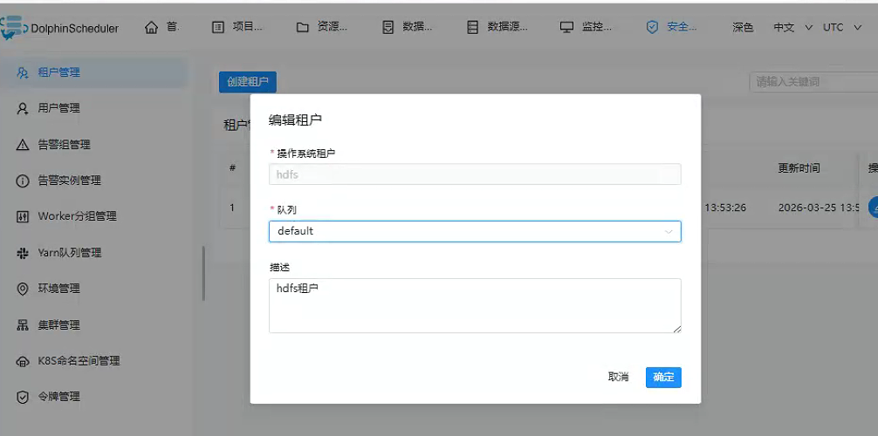878x436 pixels.
Task: Click the 请输入关键词 search field
Action: [x=813, y=82]
